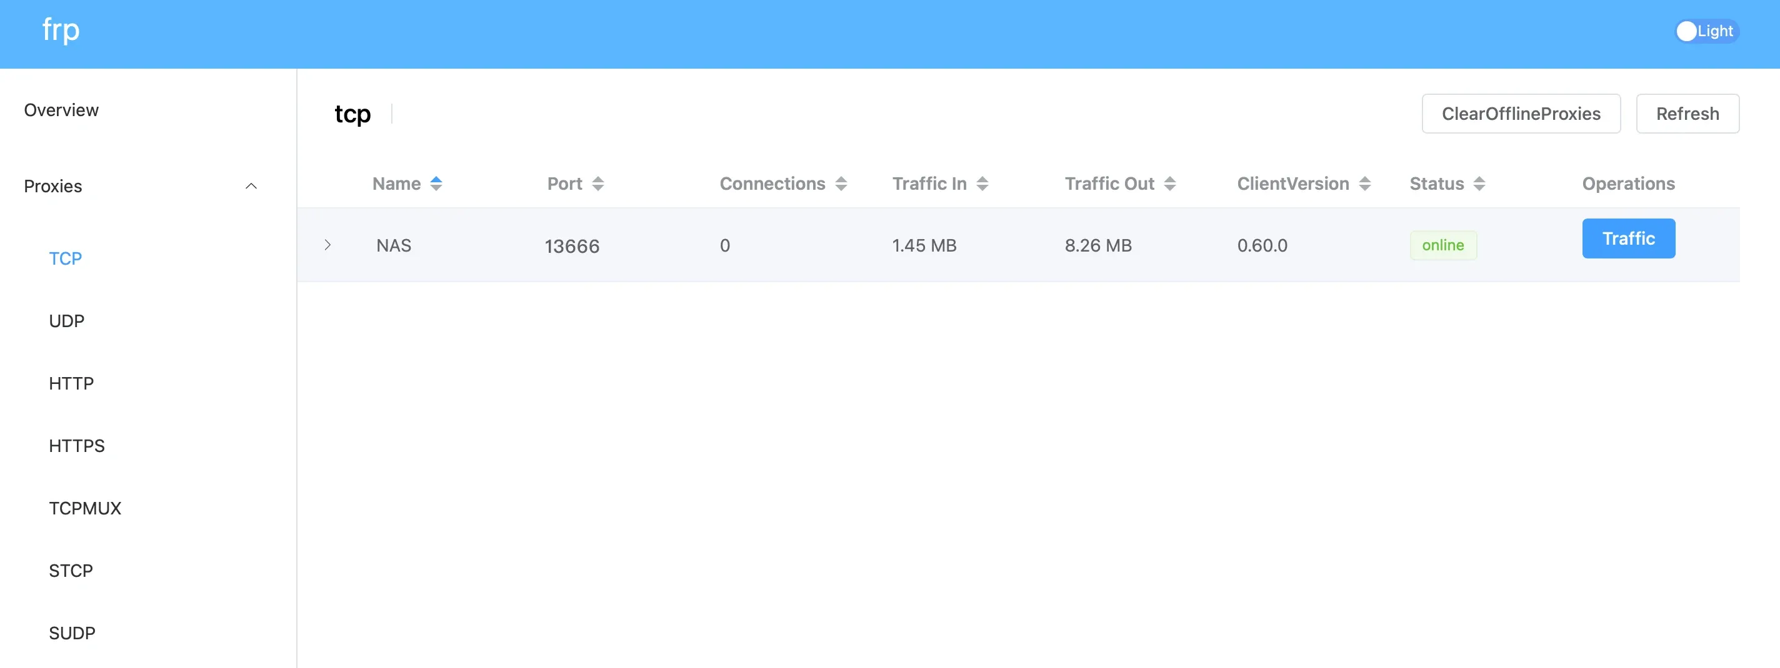Go to HTTPS proxies
This screenshot has height=668, width=1780.
pyautogui.click(x=77, y=446)
